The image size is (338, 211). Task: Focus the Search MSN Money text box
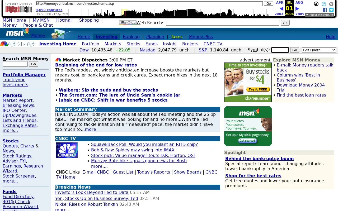coord(15,64)
